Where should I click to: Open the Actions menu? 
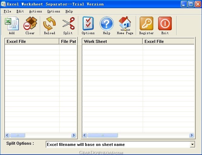pos(36,11)
